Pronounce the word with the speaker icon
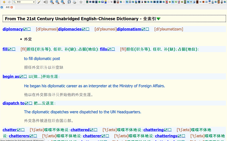 coord(46,2)
